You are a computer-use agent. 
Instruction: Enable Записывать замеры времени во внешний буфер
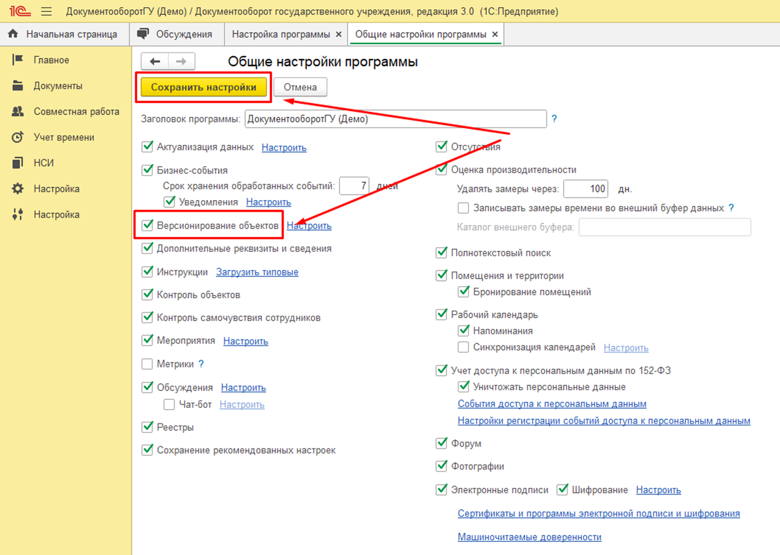click(x=463, y=208)
